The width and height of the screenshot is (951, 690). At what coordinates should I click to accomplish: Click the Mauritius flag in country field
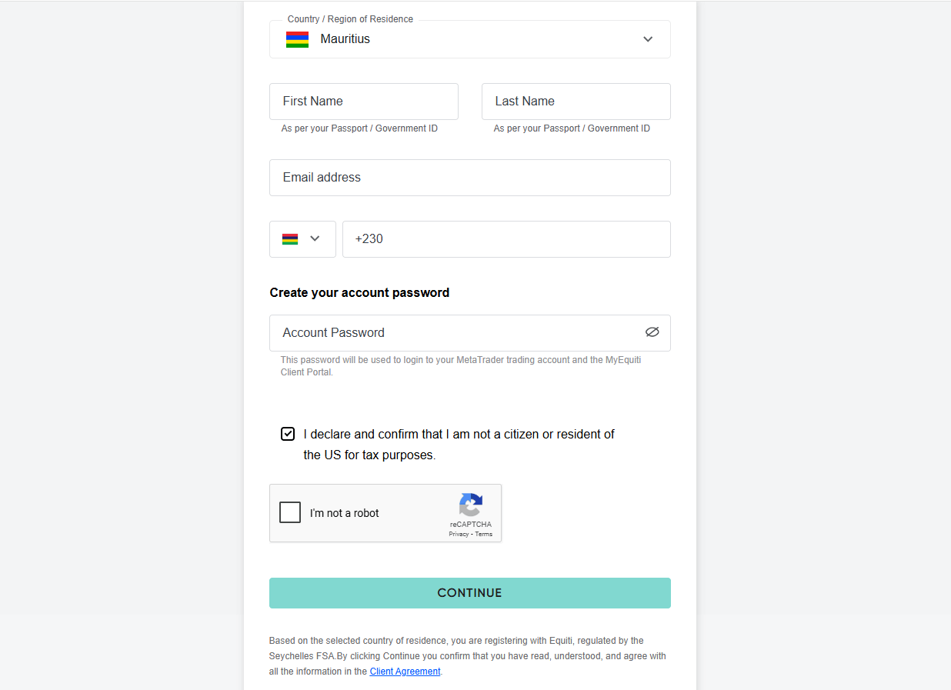[297, 39]
